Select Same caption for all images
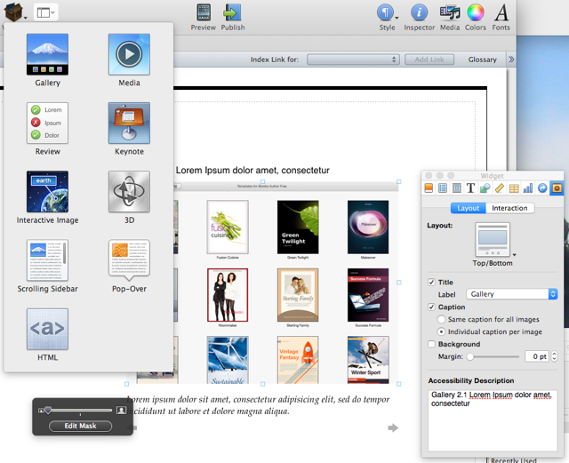The width and height of the screenshot is (569, 463). (x=442, y=319)
